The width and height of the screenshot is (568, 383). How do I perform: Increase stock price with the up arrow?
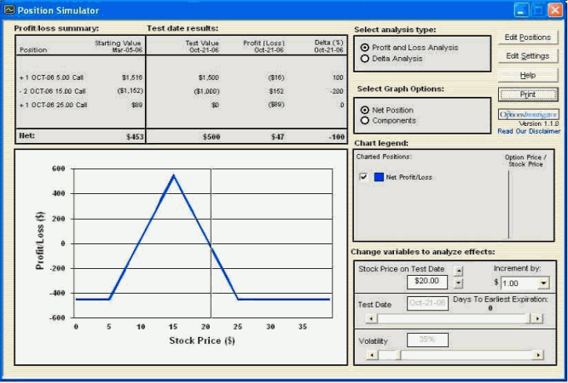pos(459,271)
